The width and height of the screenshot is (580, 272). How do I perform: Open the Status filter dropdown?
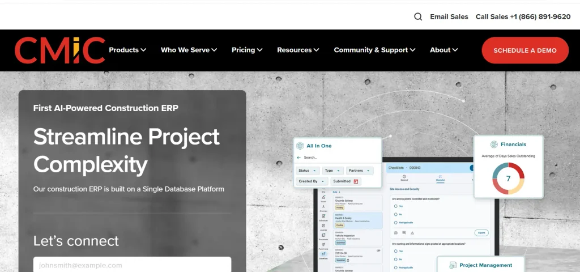[308, 171]
